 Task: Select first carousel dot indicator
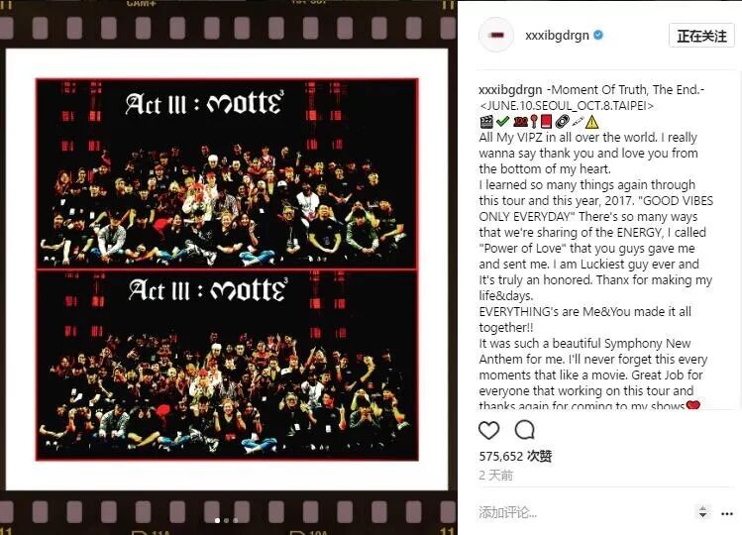(x=217, y=520)
